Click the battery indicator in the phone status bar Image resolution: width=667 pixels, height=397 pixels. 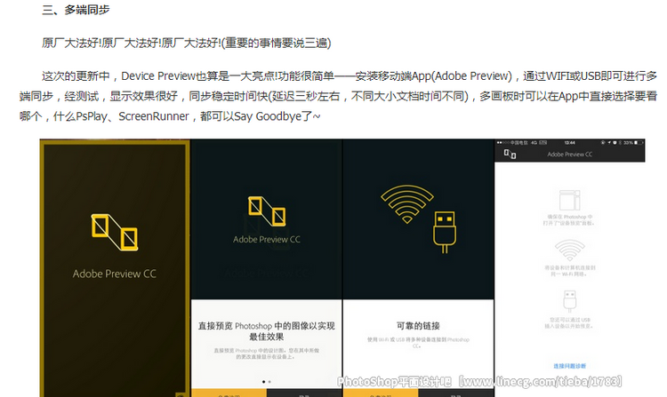point(638,143)
